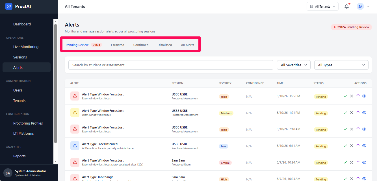377x181 pixels.
Task: Dismiss the 3:25 PM WindowFocusLost alert
Action: click(x=352, y=96)
